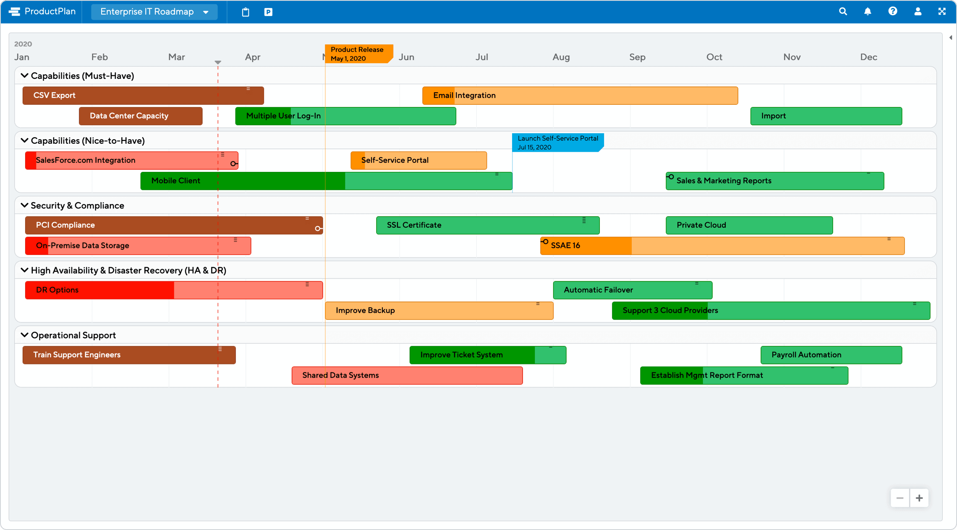The width and height of the screenshot is (957, 530).
Task: Toggle fullscreen with the expand arrows icon
Action: click(942, 12)
